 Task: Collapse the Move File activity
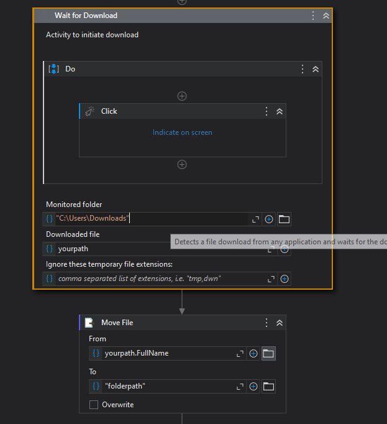click(x=280, y=323)
